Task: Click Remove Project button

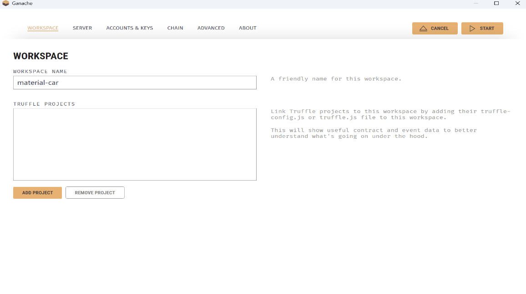Action: (95, 193)
